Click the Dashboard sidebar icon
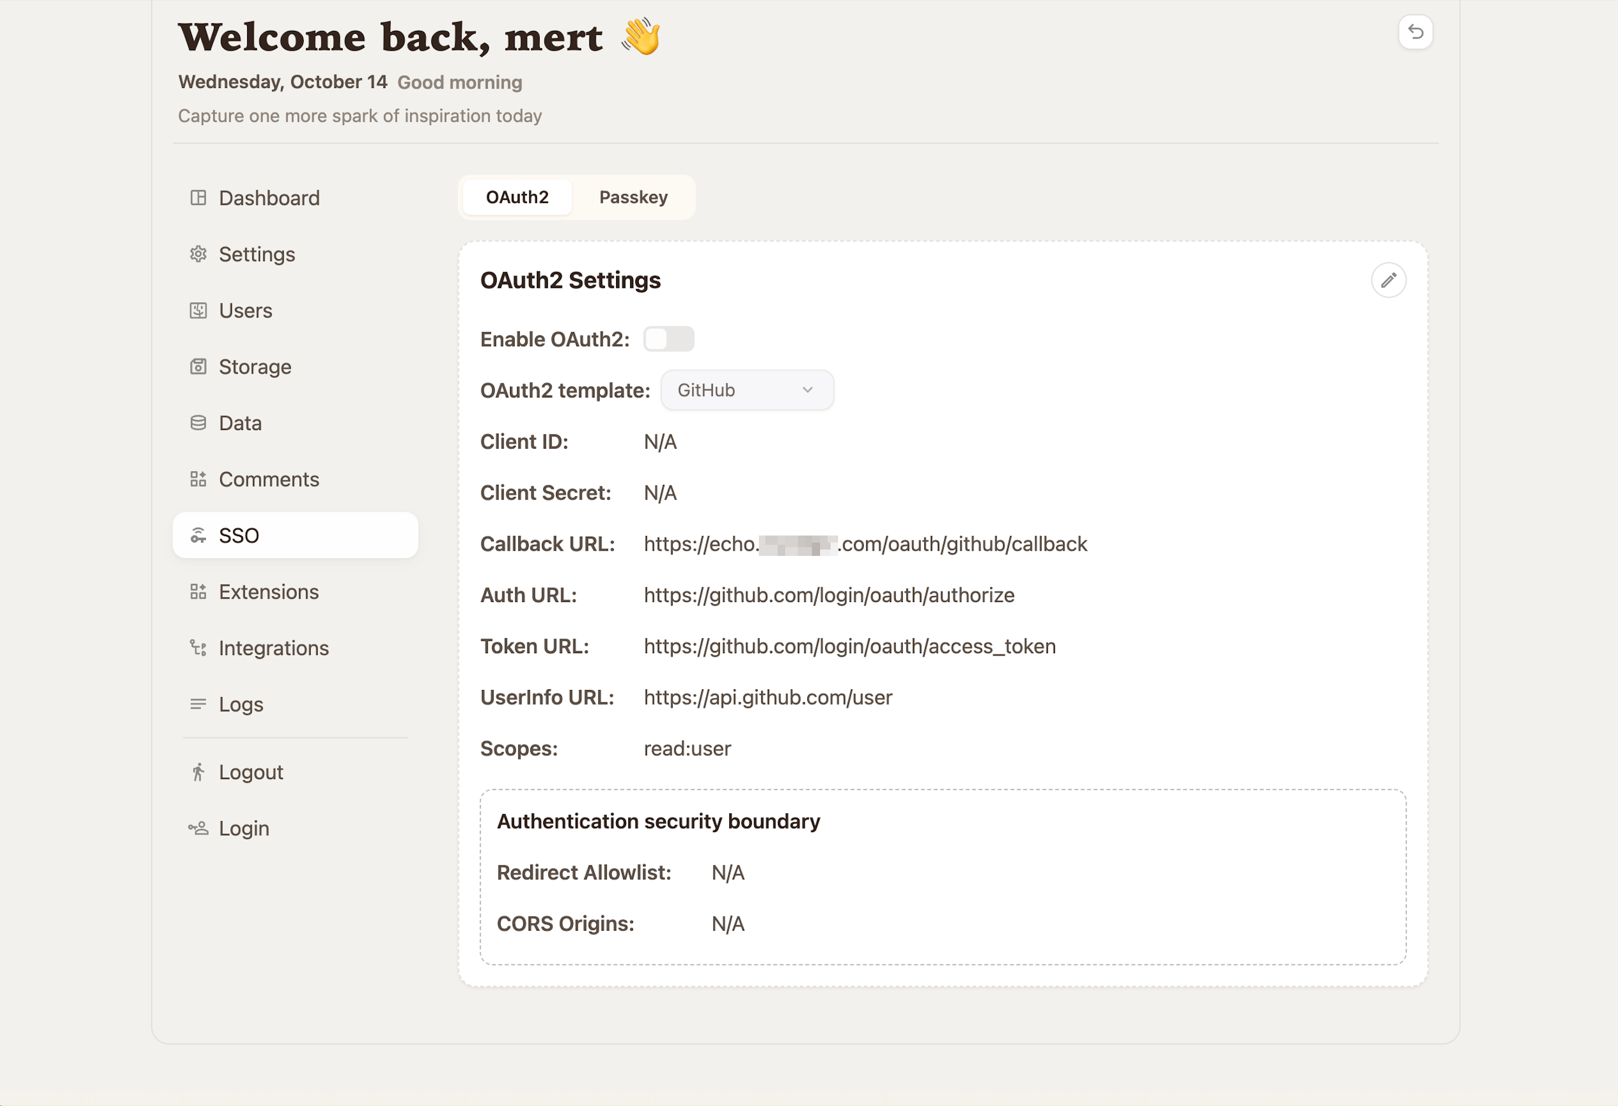The width and height of the screenshot is (1618, 1106). coord(198,198)
